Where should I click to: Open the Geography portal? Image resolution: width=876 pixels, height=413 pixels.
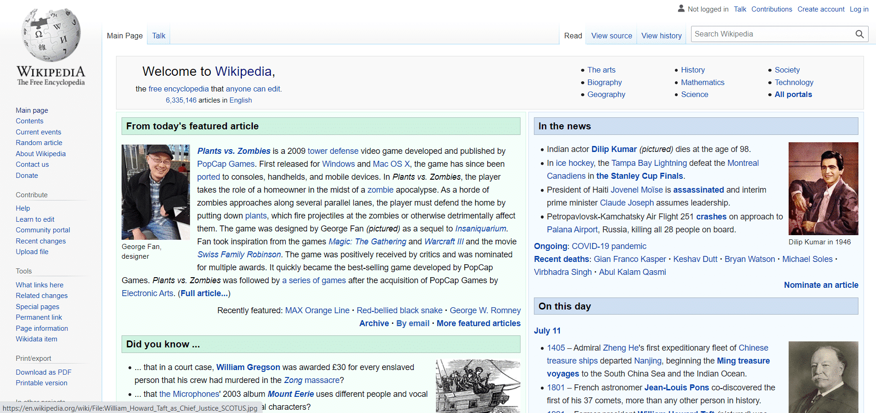tap(606, 94)
